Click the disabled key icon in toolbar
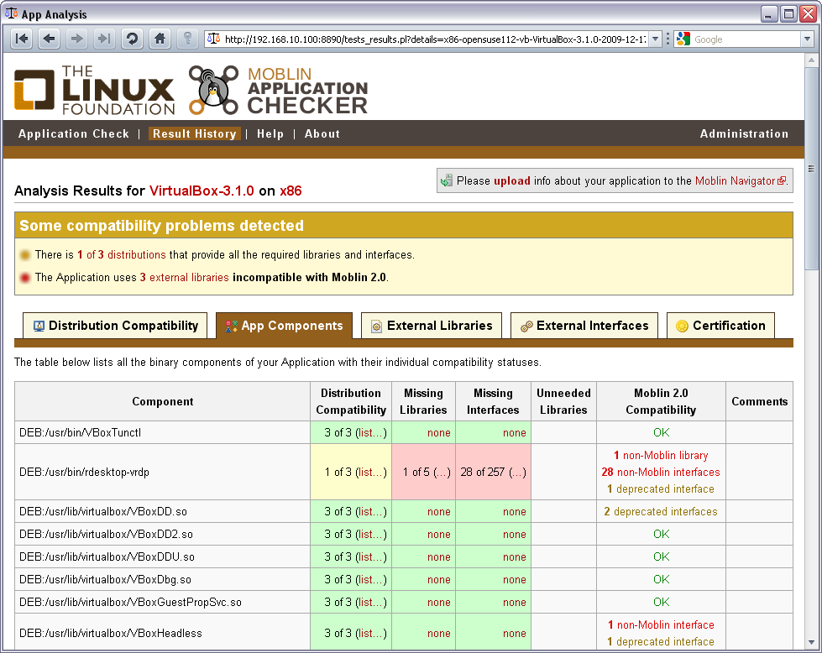This screenshot has height=653, width=822. (187, 39)
